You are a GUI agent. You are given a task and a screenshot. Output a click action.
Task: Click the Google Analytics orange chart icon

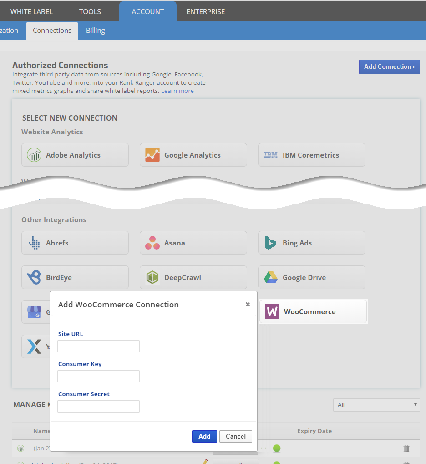coord(152,155)
